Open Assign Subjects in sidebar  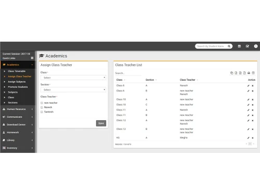17,82
